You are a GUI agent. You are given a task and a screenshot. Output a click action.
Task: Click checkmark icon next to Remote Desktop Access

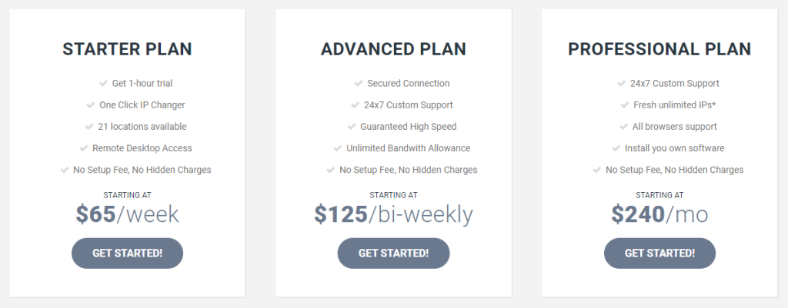(x=84, y=147)
